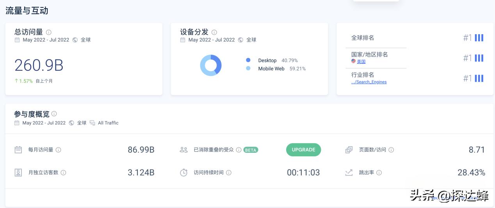Click the 流量与互动 section heading
Image resolution: width=495 pixels, height=208 pixels.
pyautogui.click(x=27, y=10)
